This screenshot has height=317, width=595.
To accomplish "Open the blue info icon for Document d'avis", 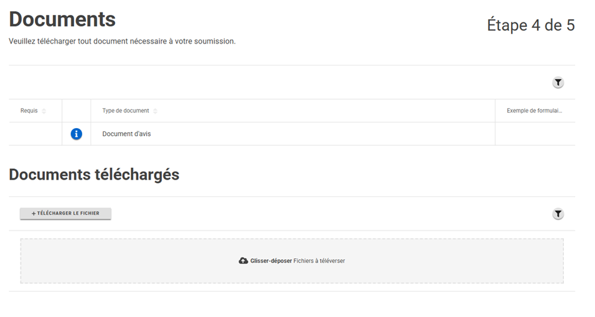I will pos(76,134).
